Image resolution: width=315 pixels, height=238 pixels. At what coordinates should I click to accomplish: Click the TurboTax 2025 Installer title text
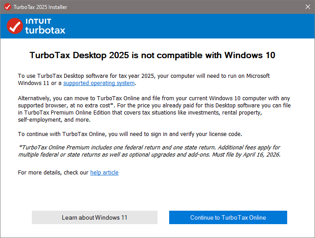point(41,7)
